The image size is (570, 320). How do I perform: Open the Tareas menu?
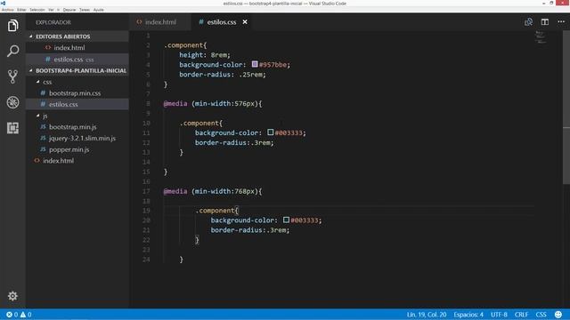tap(85, 10)
